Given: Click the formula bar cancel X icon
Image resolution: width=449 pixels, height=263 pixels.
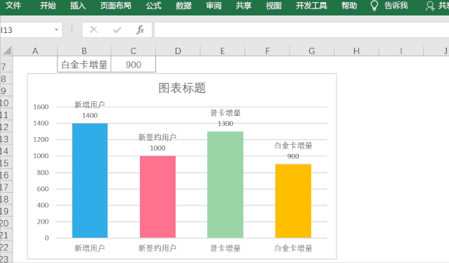Looking at the screenshot, I should [x=93, y=30].
